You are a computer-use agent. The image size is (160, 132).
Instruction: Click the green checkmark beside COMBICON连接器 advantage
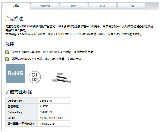point(8,59)
